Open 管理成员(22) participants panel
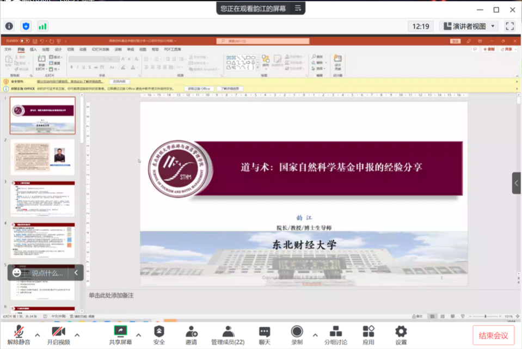The image size is (522, 349). click(228, 332)
